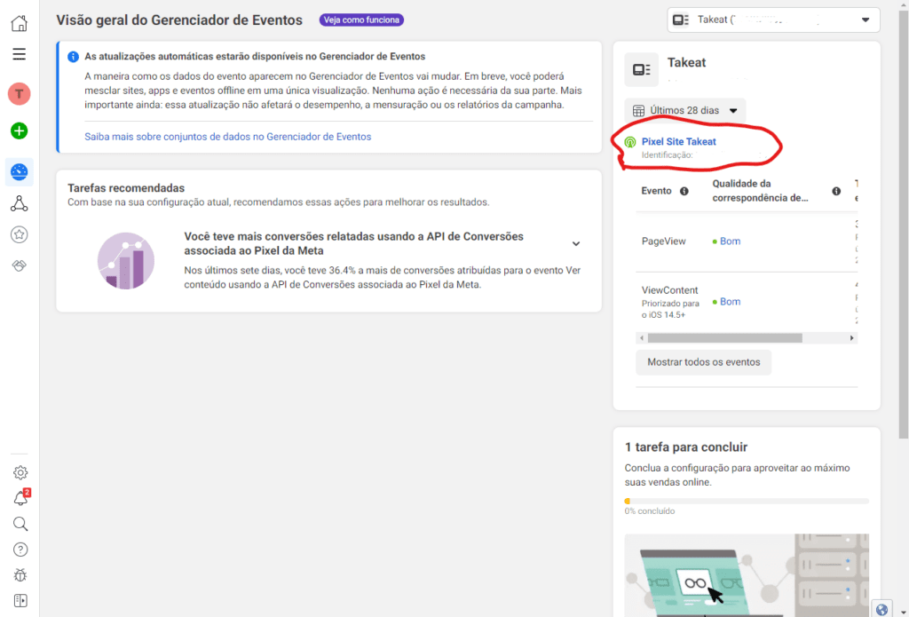
Task: Click info icon beside Evento column
Action: point(684,192)
